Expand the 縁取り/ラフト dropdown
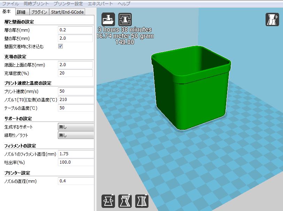 point(76,135)
